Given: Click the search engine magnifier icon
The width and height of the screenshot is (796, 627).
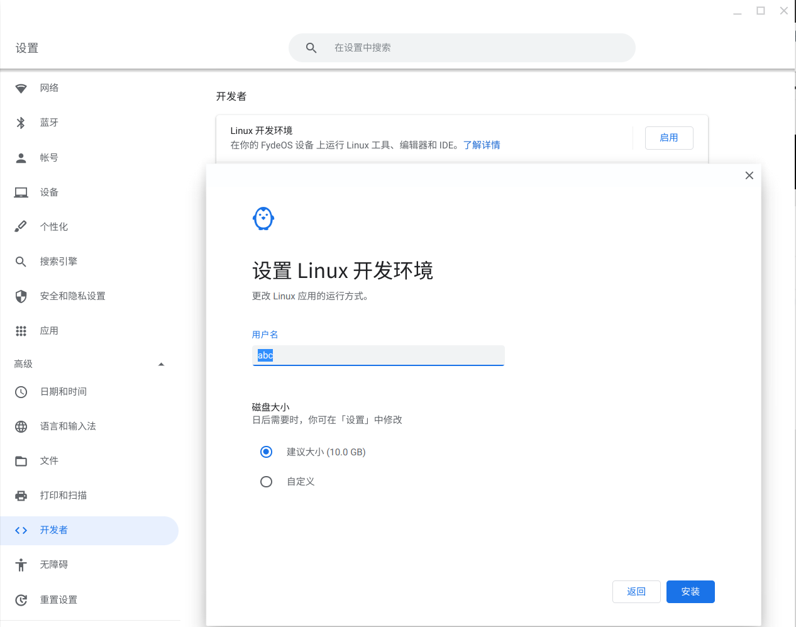Looking at the screenshot, I should 21,262.
